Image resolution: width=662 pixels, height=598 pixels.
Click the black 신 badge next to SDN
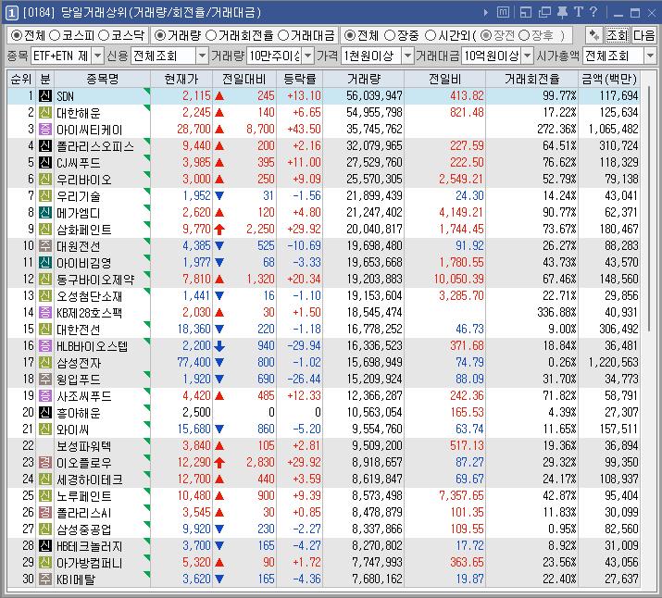(45, 95)
